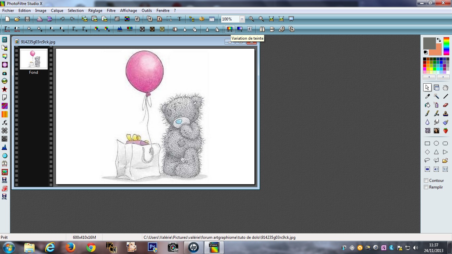The image size is (452, 254).
Task: Enable the Contour checkbox
Action: pos(426,181)
